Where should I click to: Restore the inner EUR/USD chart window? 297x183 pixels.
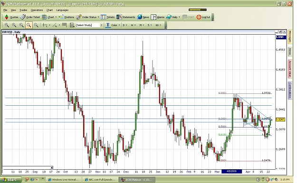click(280, 32)
